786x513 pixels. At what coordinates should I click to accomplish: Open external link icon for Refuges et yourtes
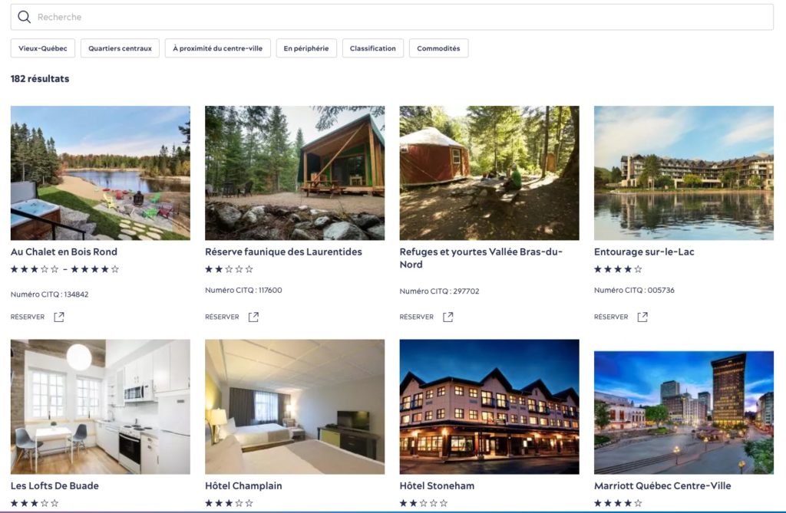pos(448,317)
